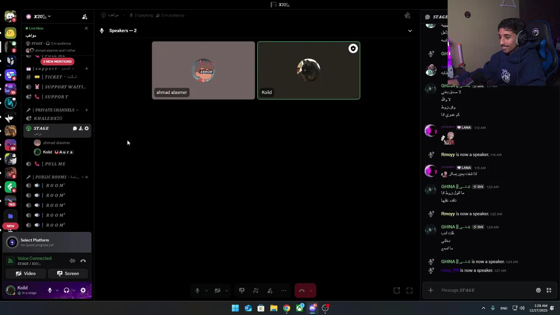Add channel to the support category
The width and height of the screenshot is (560, 315).
(x=87, y=69)
